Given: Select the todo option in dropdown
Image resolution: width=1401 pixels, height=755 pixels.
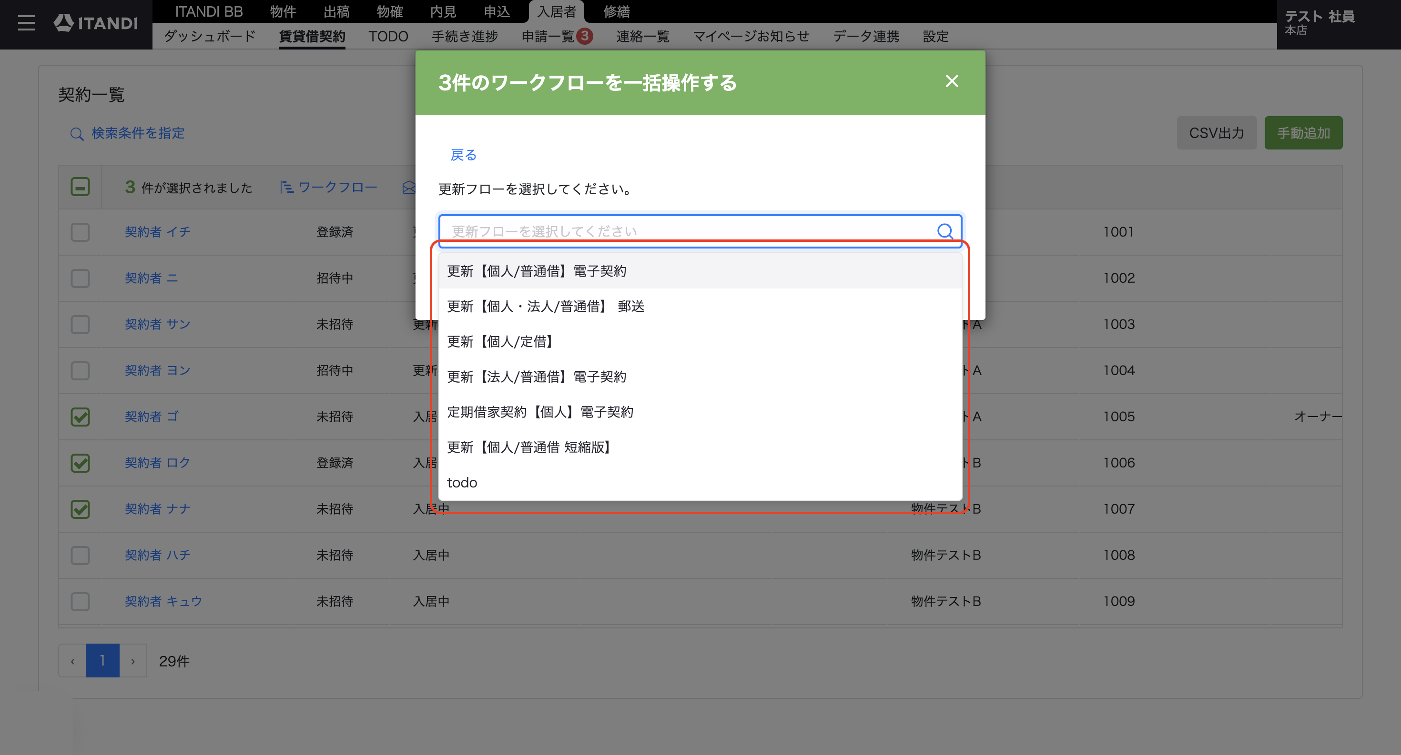Looking at the screenshot, I should click(x=700, y=482).
